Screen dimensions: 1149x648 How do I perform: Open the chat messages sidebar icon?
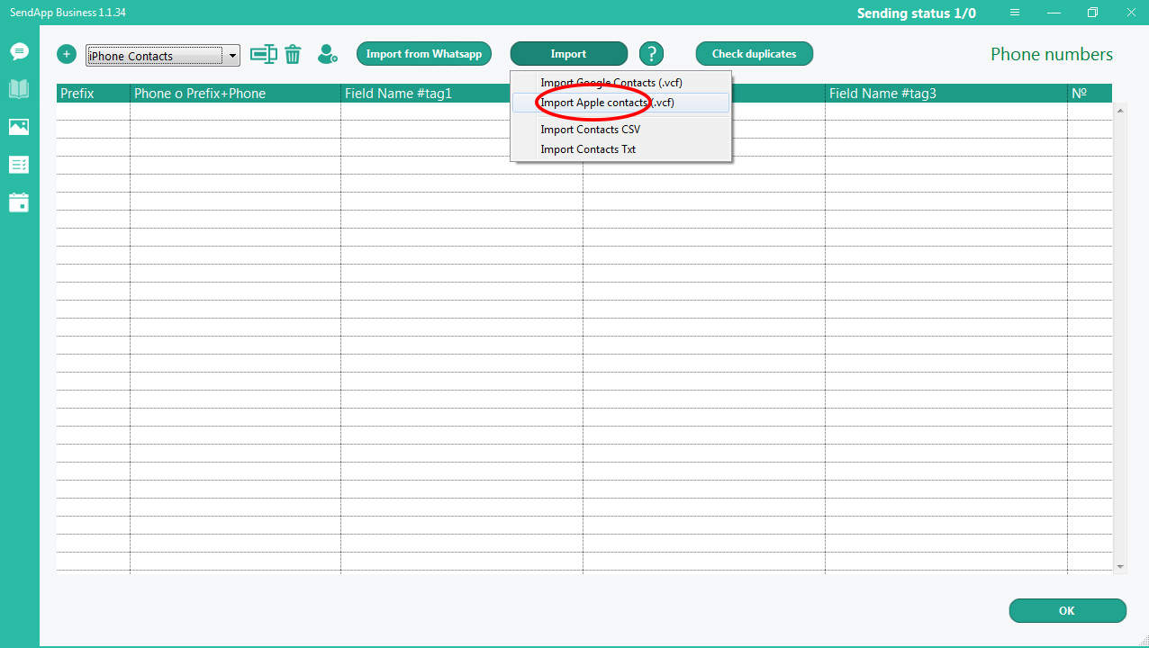19,51
